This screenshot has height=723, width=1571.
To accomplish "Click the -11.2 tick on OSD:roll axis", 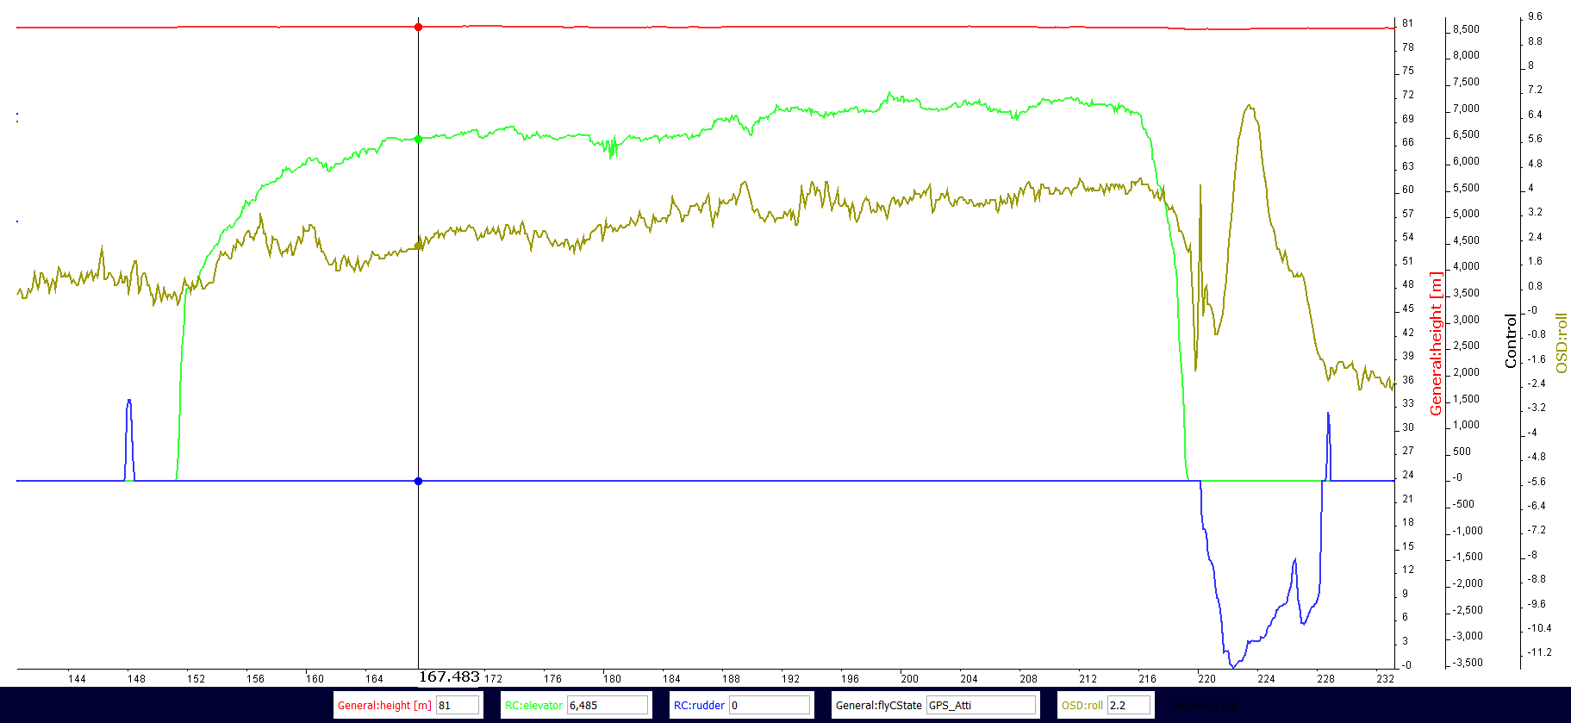I will (x=1539, y=652).
